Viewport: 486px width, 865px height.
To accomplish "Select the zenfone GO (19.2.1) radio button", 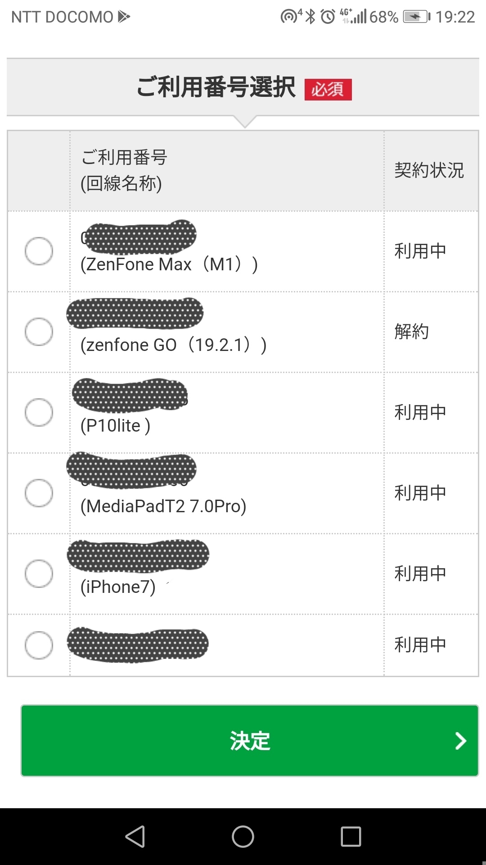I will click(x=39, y=332).
